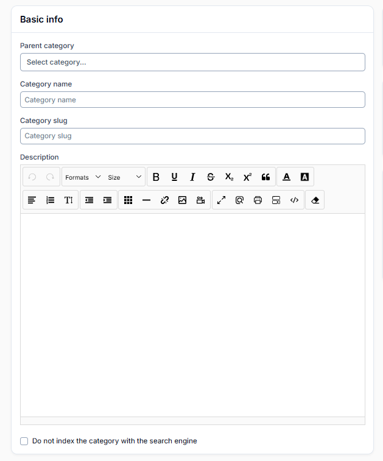Viewport: 383px width, 461px height.
Task: Open the text alignment menu
Action: [x=32, y=200]
